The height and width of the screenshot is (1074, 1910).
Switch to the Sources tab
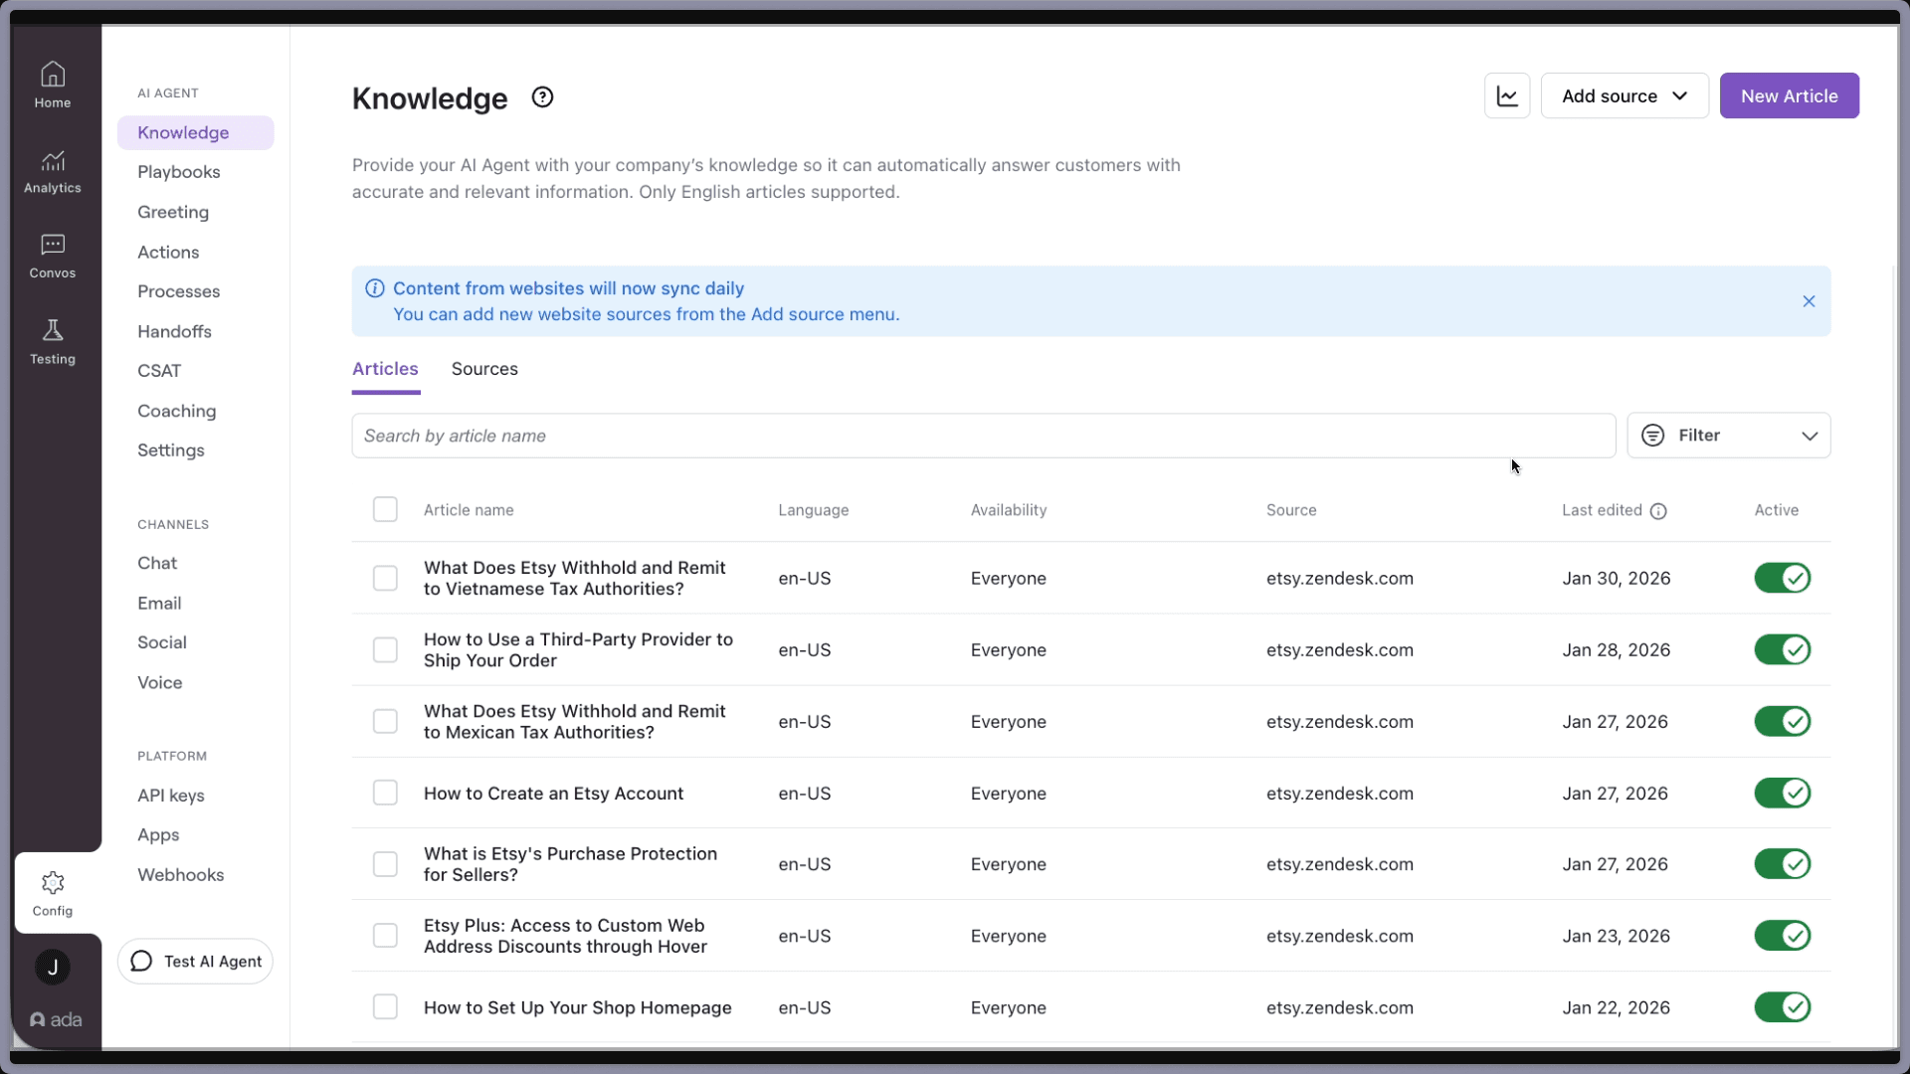[x=484, y=369]
